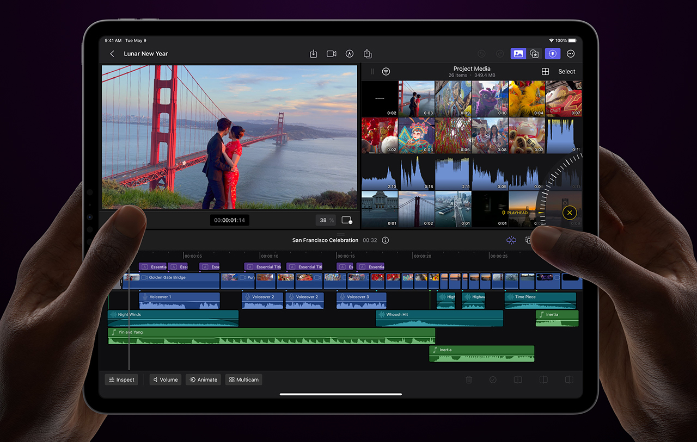
Task: Toggle the titles and effects browser icon
Action: tap(534, 54)
